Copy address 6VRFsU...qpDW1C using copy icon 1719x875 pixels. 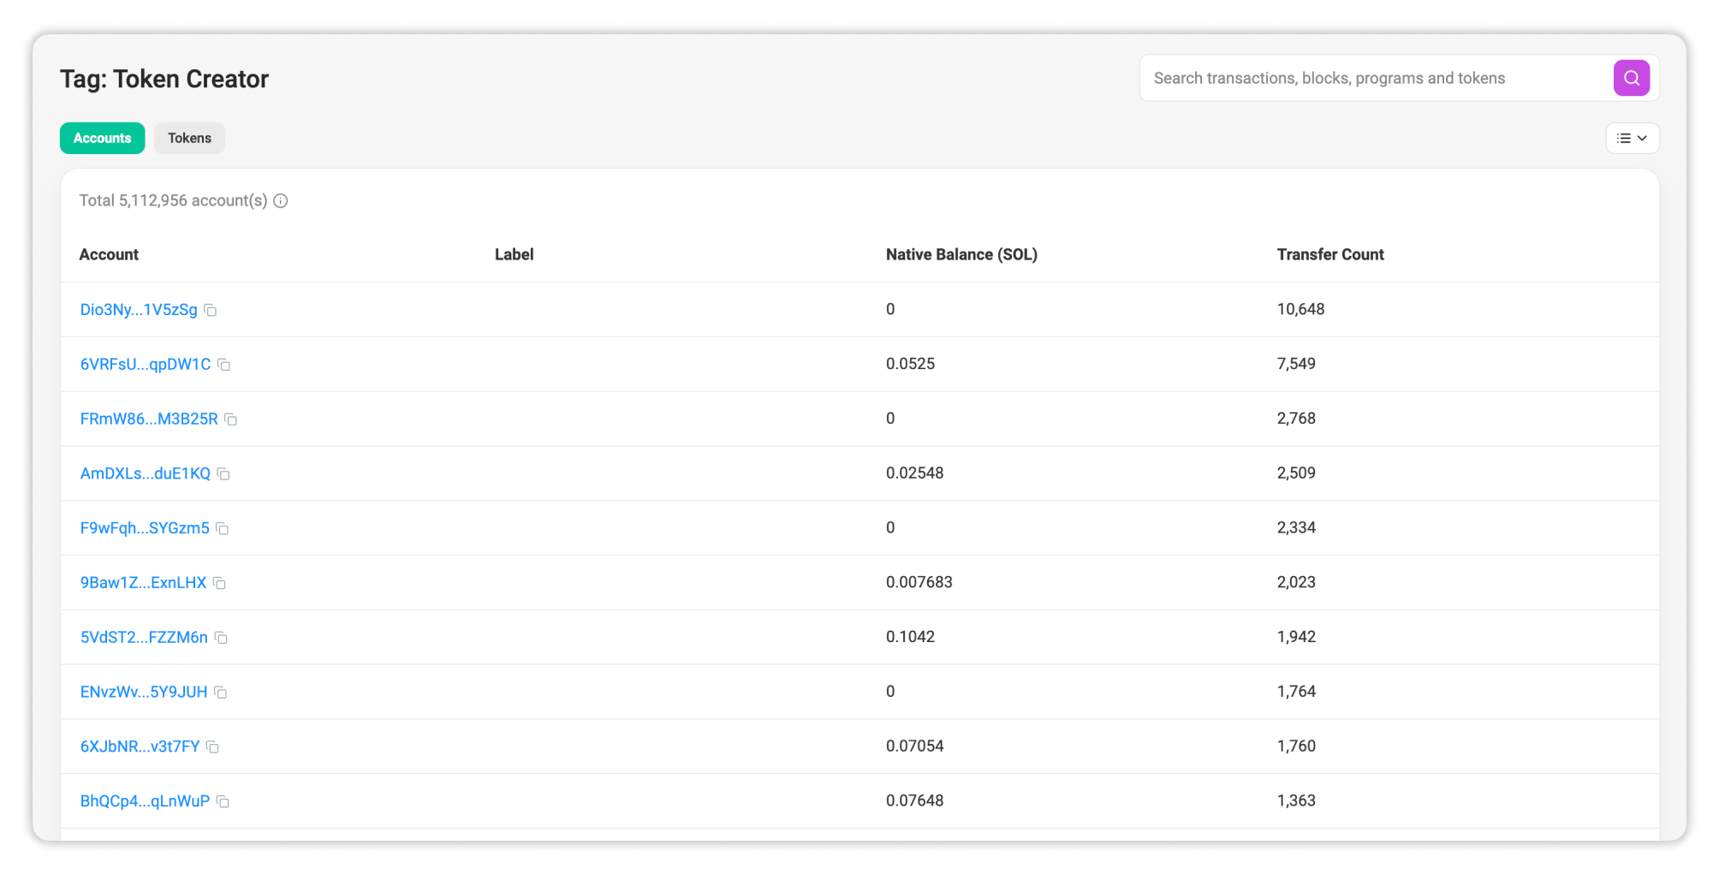(x=224, y=365)
